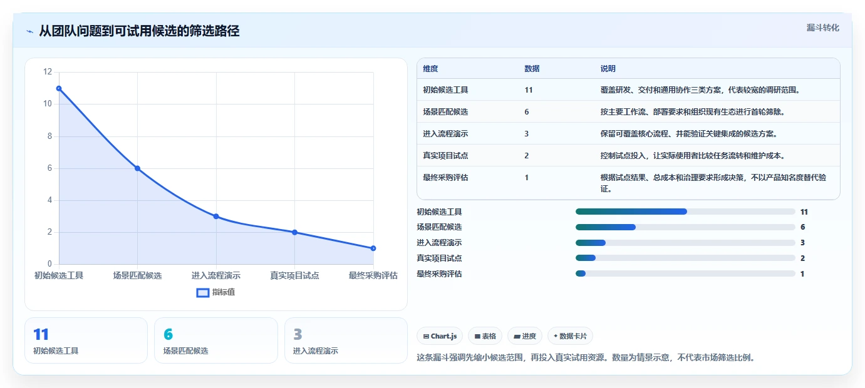
Task: Select the 进度 tag chip
Action: (x=525, y=336)
